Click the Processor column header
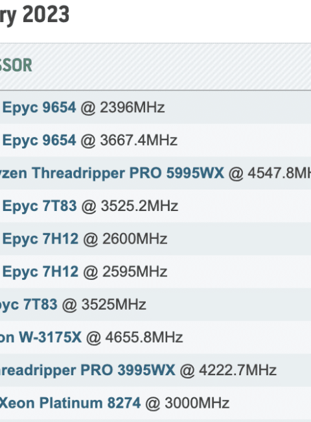311x422 pixels. pyautogui.click(x=16, y=66)
